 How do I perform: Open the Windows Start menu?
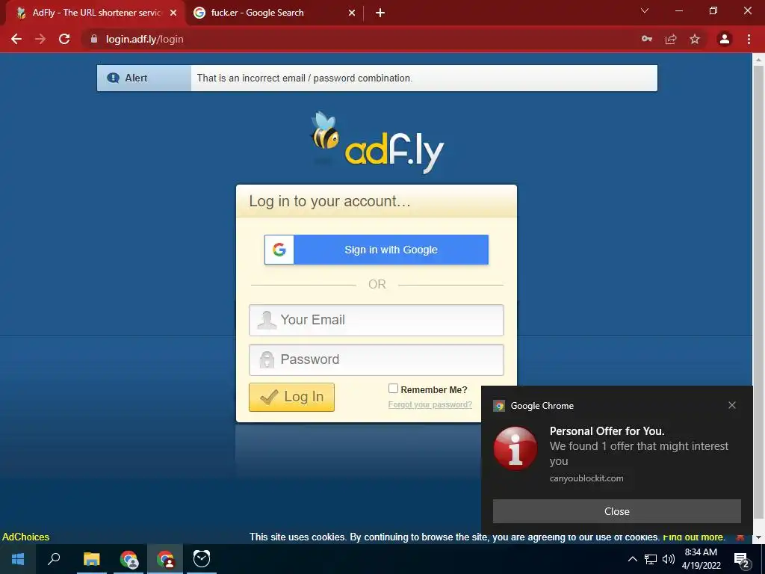pos(18,559)
